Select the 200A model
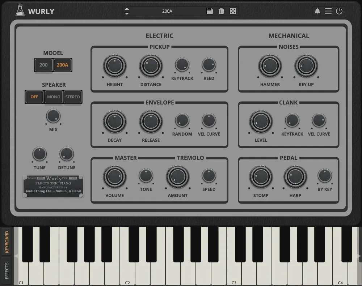362x286 pixels. coord(63,65)
